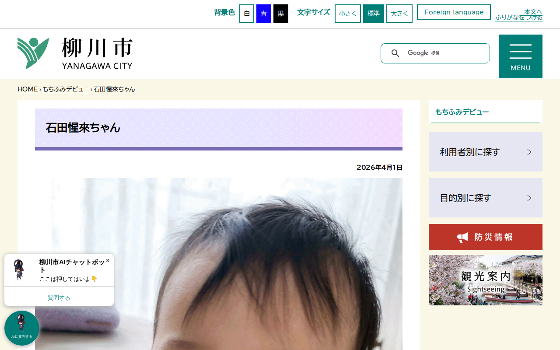Expand 利用者別に探す section
The height and width of the screenshot is (350, 560).
tap(486, 152)
